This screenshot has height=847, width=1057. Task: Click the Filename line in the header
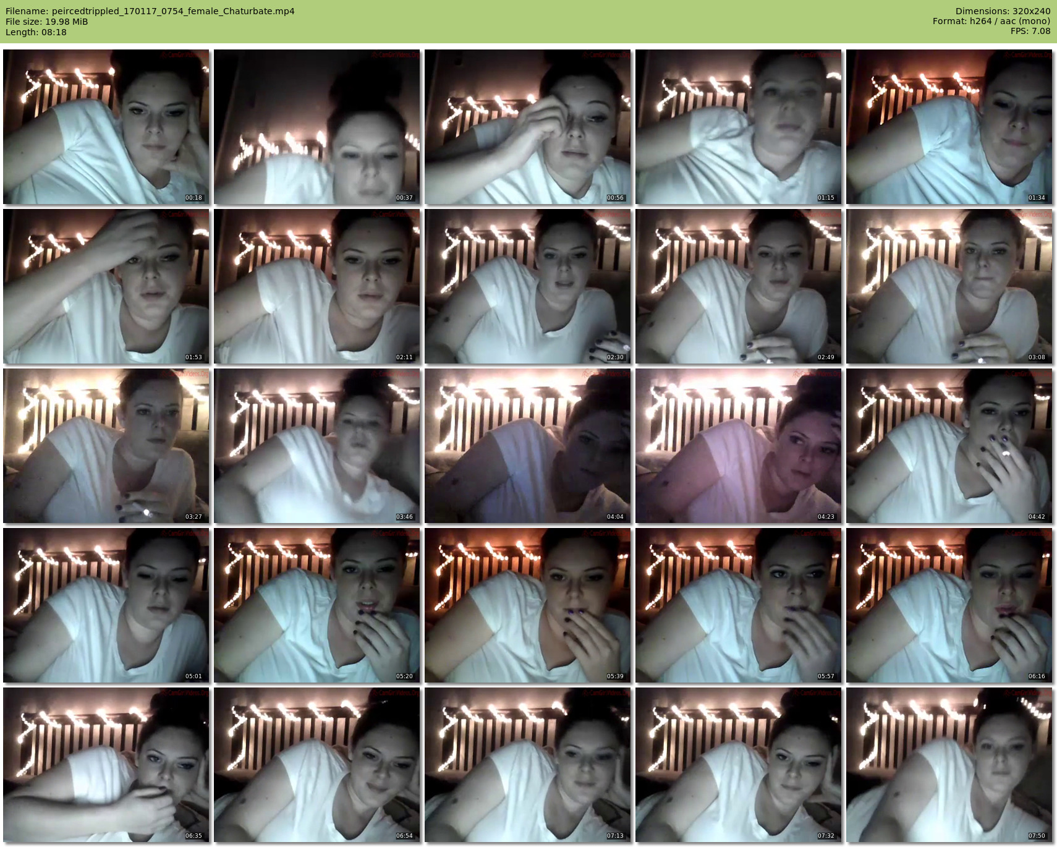pos(150,11)
